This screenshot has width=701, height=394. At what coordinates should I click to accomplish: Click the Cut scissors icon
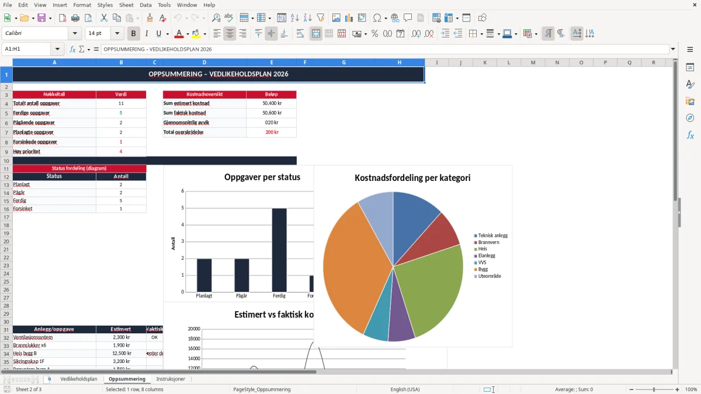tap(104, 18)
